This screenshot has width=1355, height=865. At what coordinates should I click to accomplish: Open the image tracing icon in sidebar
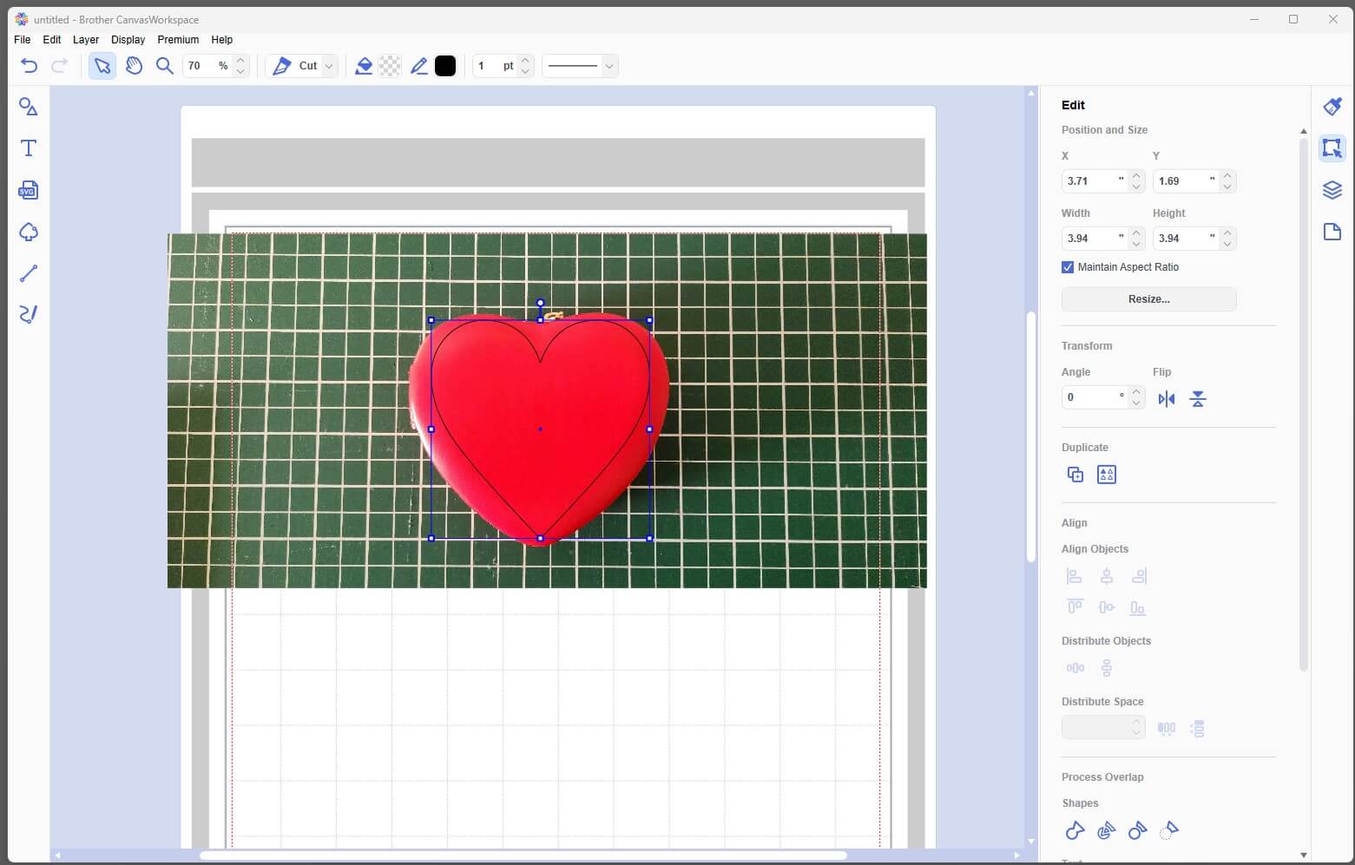[x=29, y=232]
